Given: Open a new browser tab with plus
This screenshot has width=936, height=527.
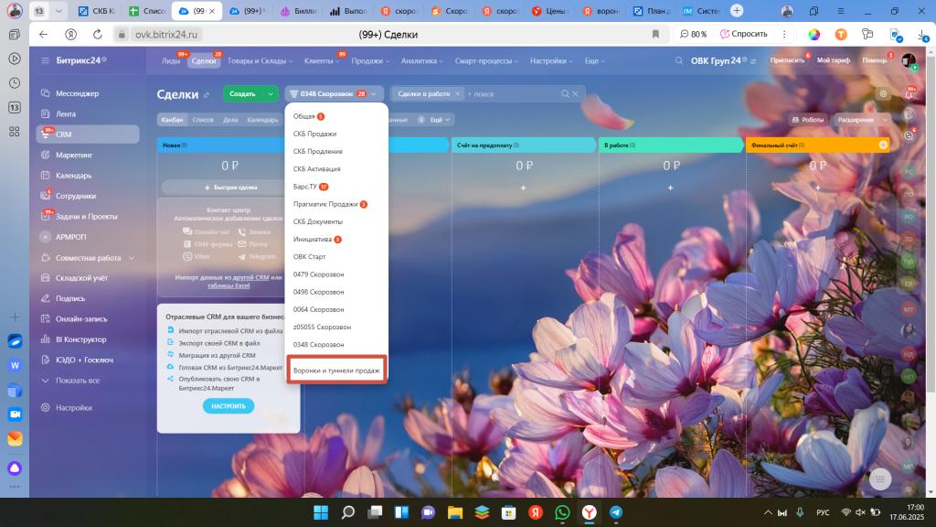Looking at the screenshot, I should [x=737, y=11].
